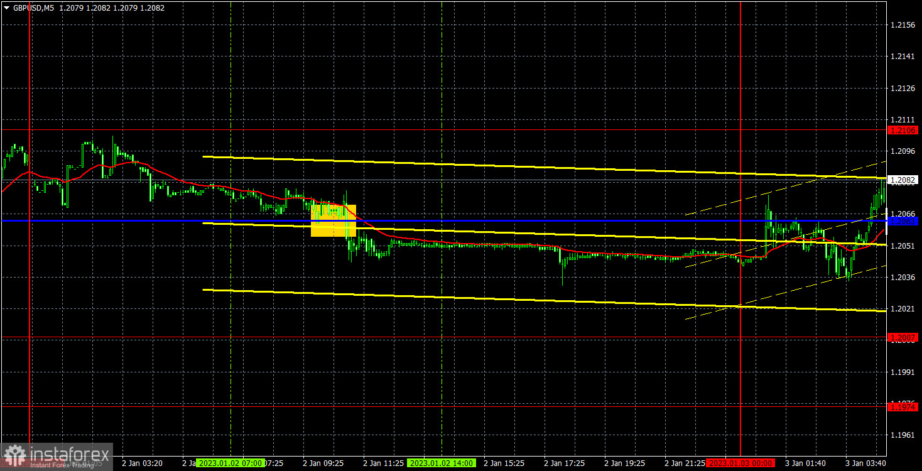Click the 2 Jan 21:25 time label
The width and height of the screenshot is (922, 471).
click(x=685, y=463)
